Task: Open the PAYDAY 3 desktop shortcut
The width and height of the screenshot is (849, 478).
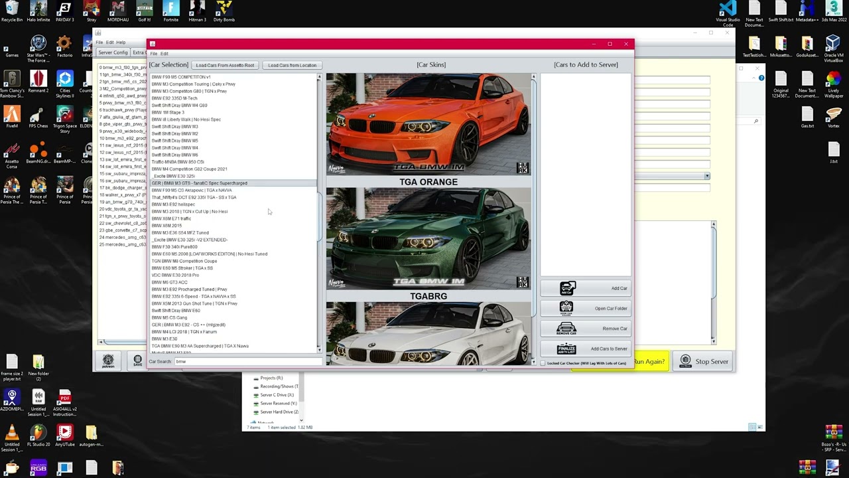Action: [x=64, y=12]
